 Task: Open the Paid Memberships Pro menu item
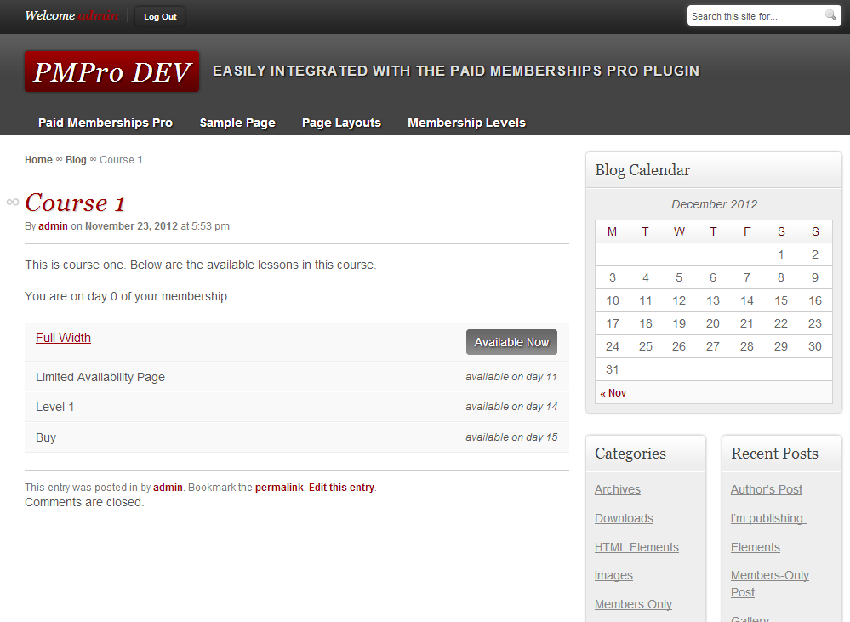click(106, 123)
